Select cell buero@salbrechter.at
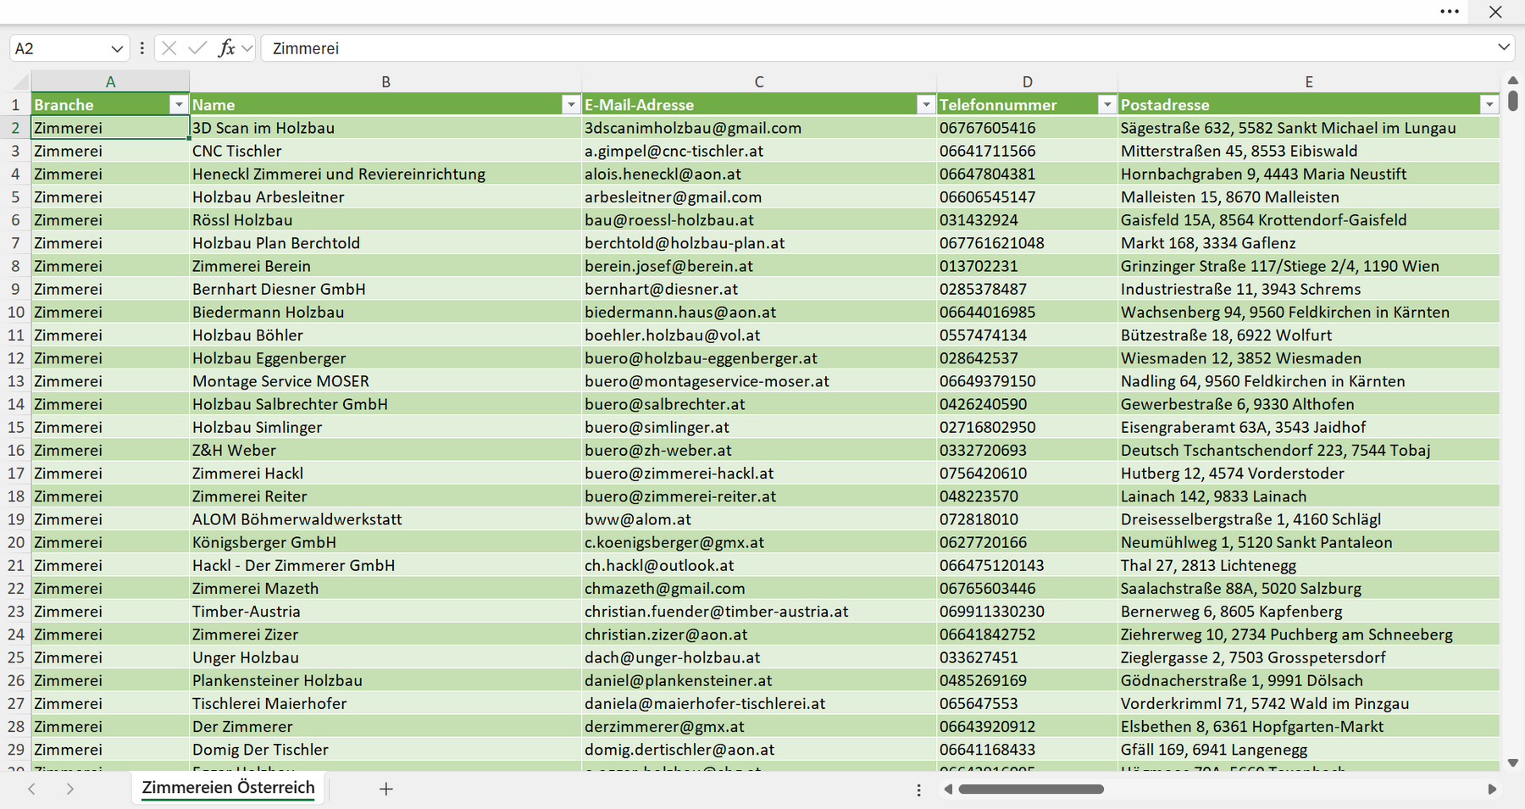This screenshot has height=809, width=1525. coord(759,404)
